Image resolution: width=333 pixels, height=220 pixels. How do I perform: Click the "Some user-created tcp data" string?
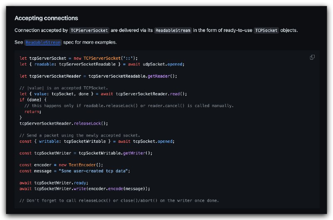(100, 171)
